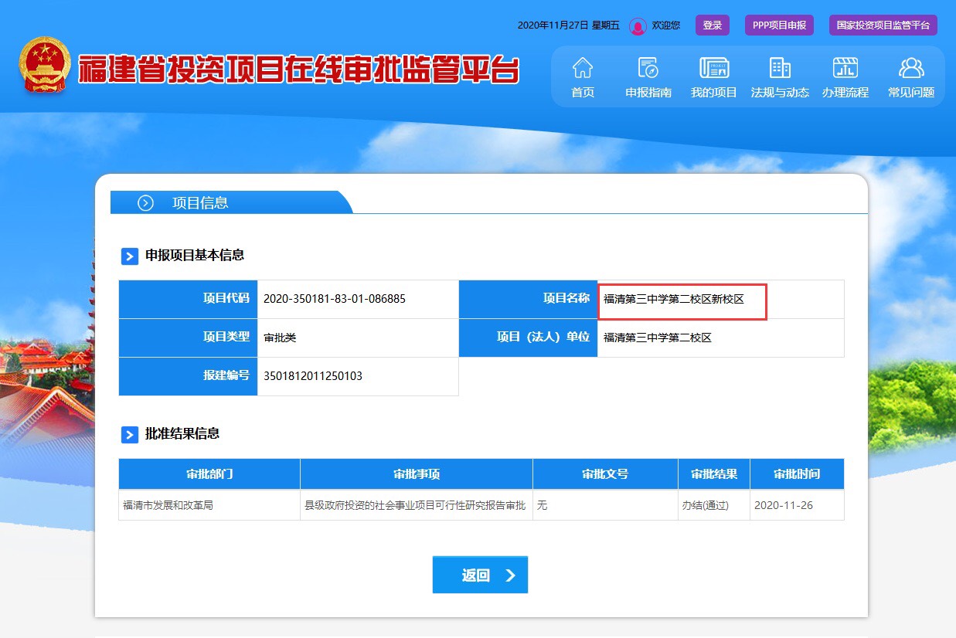956x638 pixels.
Task: Click the 登录 login button
Action: pos(713,25)
